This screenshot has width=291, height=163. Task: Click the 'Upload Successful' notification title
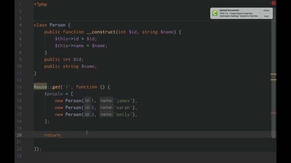[x=229, y=10]
